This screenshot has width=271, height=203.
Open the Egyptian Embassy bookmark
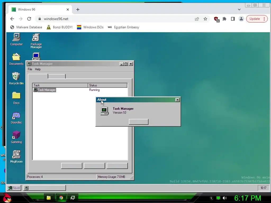coord(123,27)
